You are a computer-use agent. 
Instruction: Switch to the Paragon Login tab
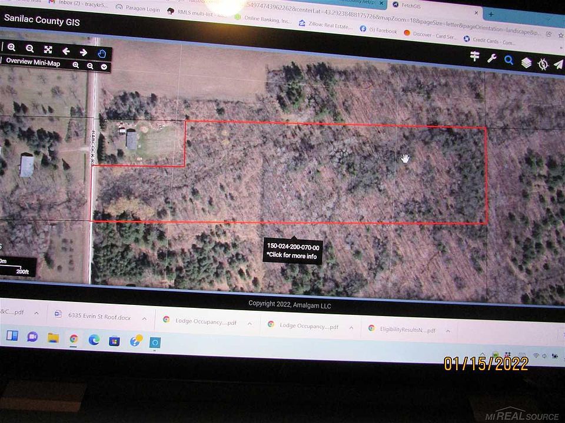tap(138, 8)
